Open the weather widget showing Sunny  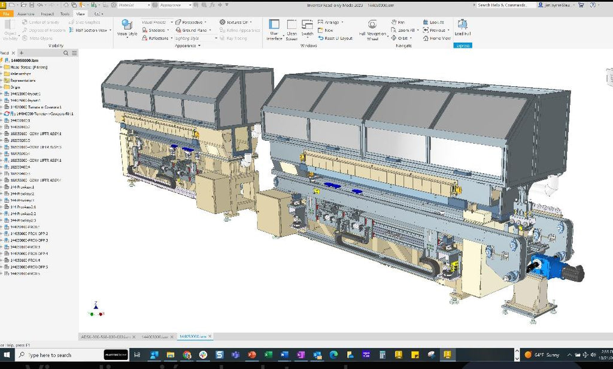pyautogui.click(x=542, y=355)
